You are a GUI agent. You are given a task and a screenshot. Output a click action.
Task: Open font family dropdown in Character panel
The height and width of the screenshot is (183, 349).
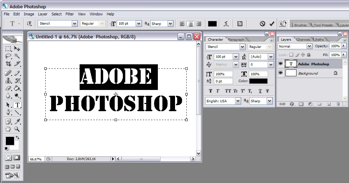tap(242, 47)
